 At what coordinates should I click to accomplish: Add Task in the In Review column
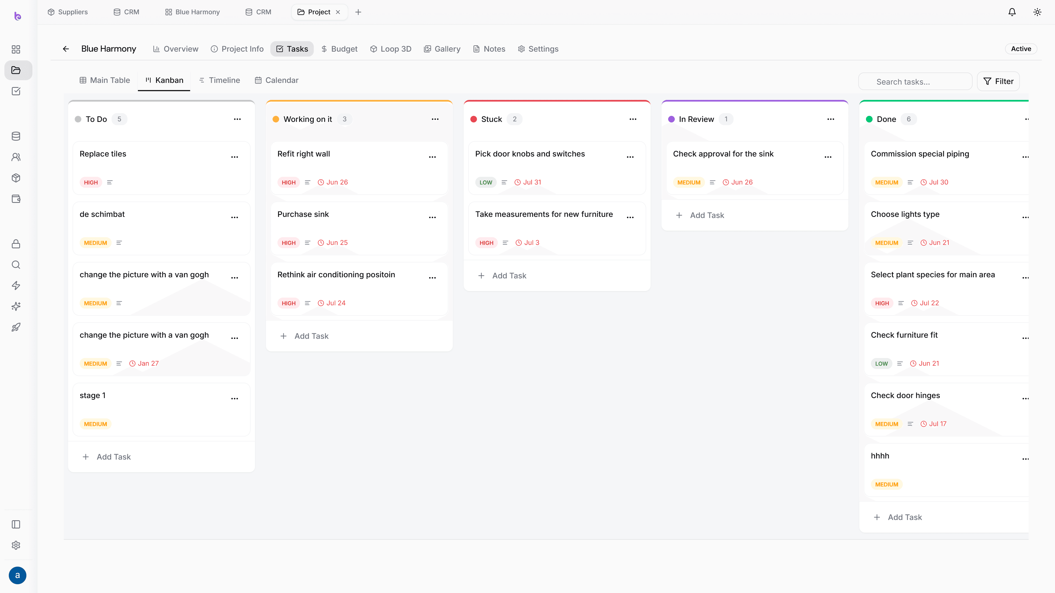coord(700,216)
